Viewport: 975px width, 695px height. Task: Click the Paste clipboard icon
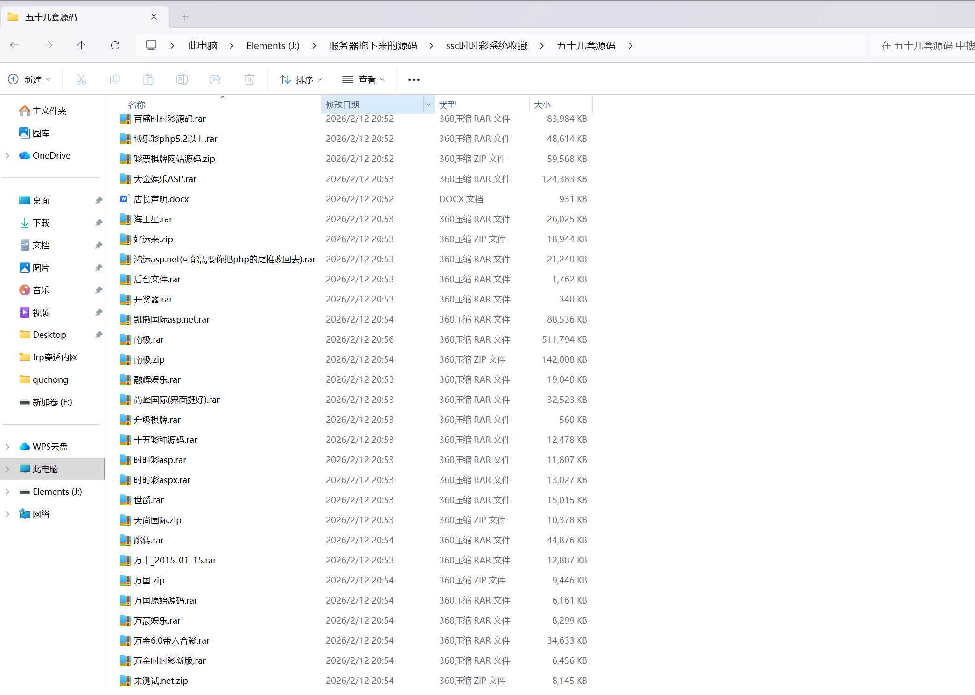(148, 79)
